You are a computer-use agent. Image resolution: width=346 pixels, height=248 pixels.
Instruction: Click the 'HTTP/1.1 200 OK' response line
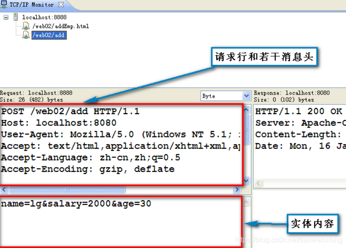[x=299, y=111]
